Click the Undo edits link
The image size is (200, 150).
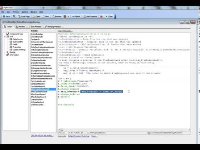(62, 136)
